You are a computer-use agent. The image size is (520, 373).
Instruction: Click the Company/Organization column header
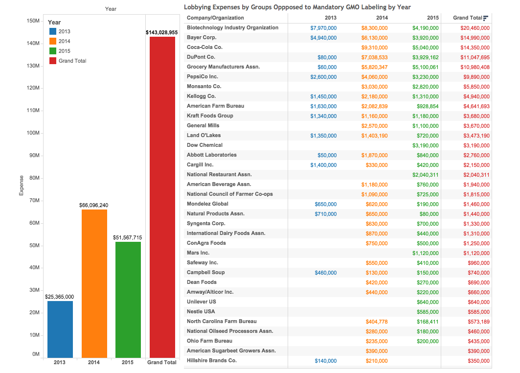pyautogui.click(x=215, y=18)
